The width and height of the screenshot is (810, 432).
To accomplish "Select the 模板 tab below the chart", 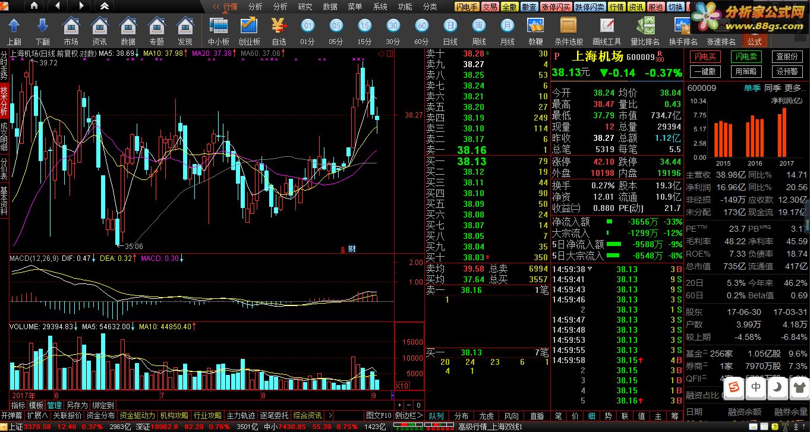I will (36, 405).
